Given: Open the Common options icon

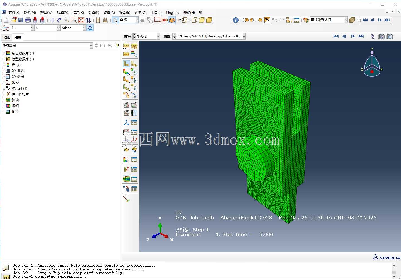Looking at the screenshot, I should (126, 46).
